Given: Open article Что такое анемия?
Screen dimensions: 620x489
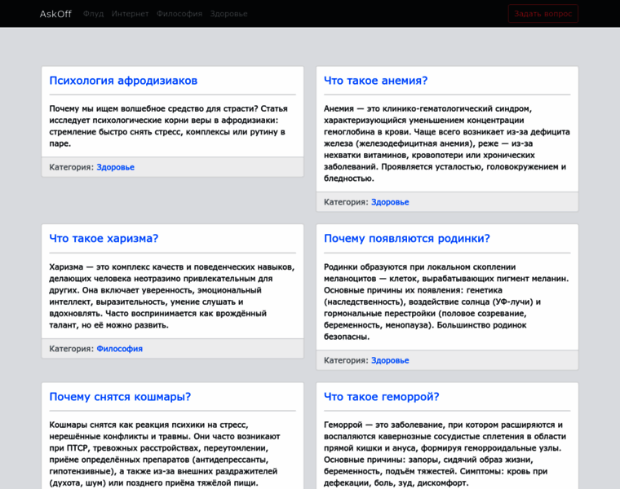Looking at the screenshot, I should [x=375, y=81].
